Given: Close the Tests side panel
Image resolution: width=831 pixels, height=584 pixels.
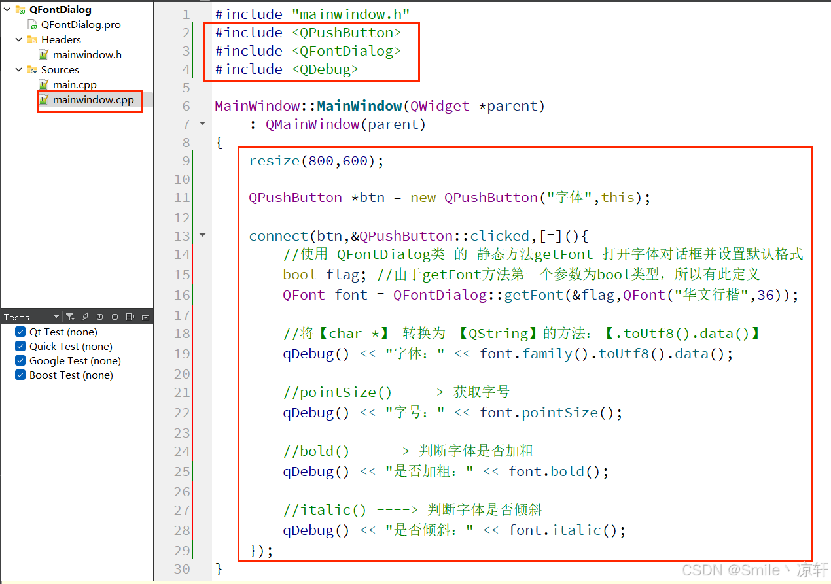Looking at the screenshot, I should [146, 317].
